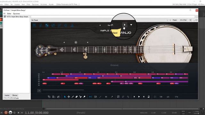
Task: Click the value 80 in riffer toolbar
Action: click(106, 97)
